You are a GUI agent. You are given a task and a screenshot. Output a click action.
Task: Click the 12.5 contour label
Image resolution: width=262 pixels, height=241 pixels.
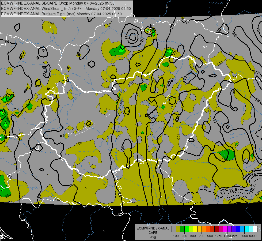pyautogui.click(x=233, y=190)
